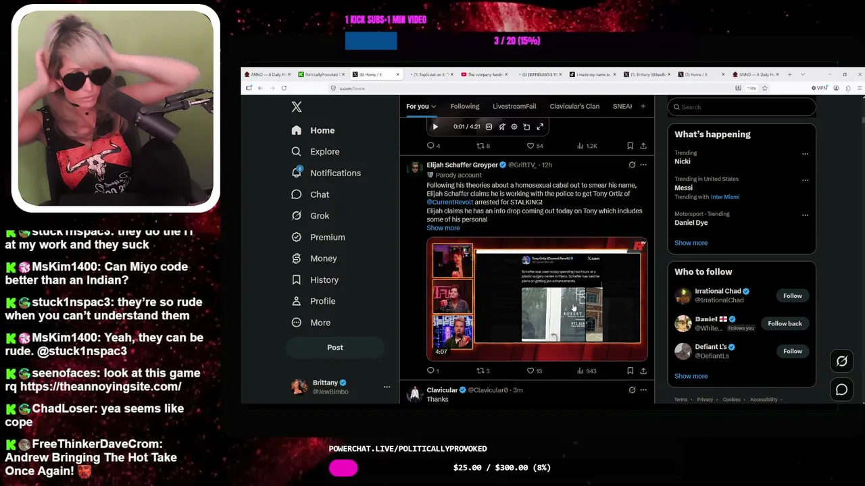Screen dimensions: 865x486
Task: Reply to the Elijah Schaffer Groyper post
Action: point(432,371)
